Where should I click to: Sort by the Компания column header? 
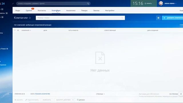pyautogui.click(x=26, y=30)
